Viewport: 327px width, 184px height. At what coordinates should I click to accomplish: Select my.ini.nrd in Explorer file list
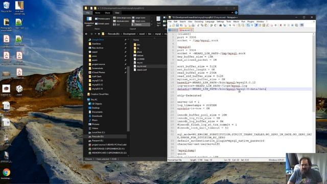pyautogui.click(x=139, y=66)
